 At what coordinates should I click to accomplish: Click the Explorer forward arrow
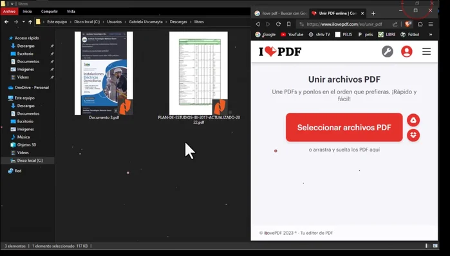[16, 22]
